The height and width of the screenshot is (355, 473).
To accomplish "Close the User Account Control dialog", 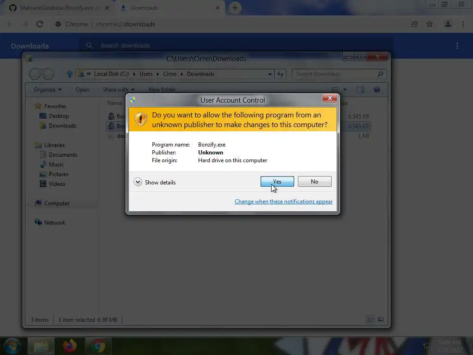I will coord(329,98).
